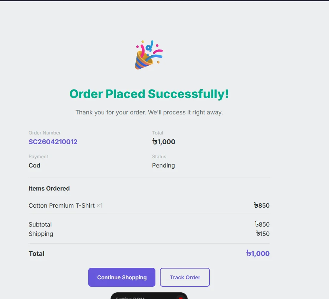Screen dimensions: 329x299
Task: Click the Pending status value
Action: point(164,166)
